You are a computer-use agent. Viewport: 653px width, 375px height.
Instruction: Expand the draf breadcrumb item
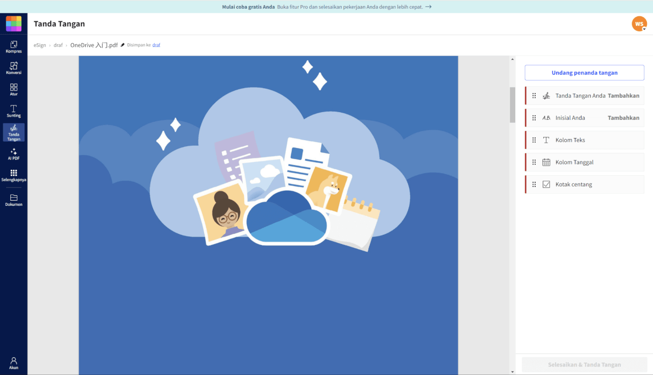click(58, 45)
